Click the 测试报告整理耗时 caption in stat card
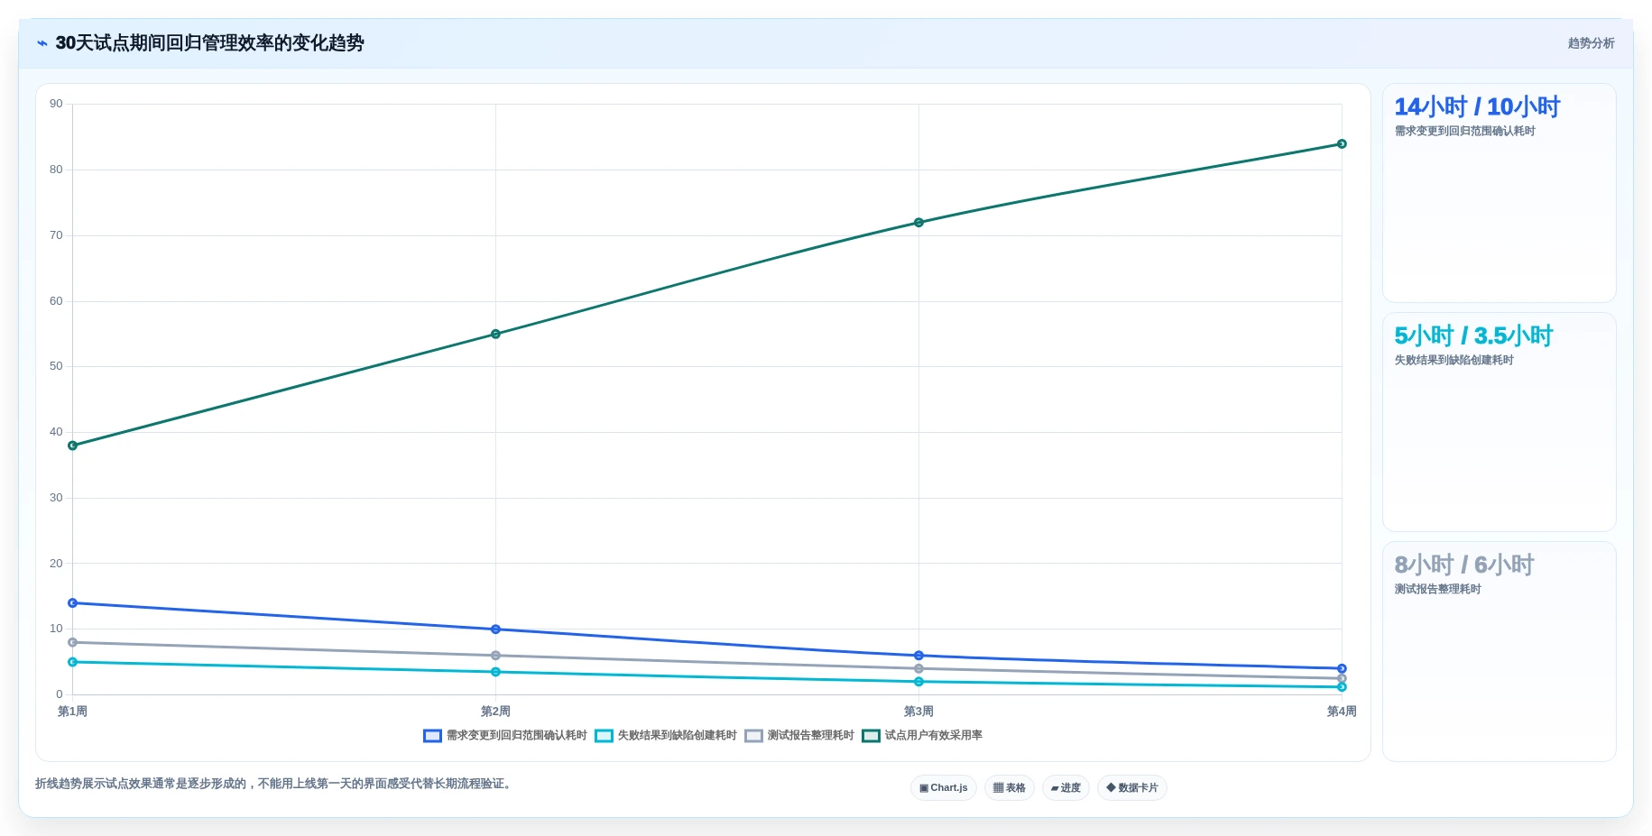This screenshot has width=1652, height=836. click(x=1438, y=590)
